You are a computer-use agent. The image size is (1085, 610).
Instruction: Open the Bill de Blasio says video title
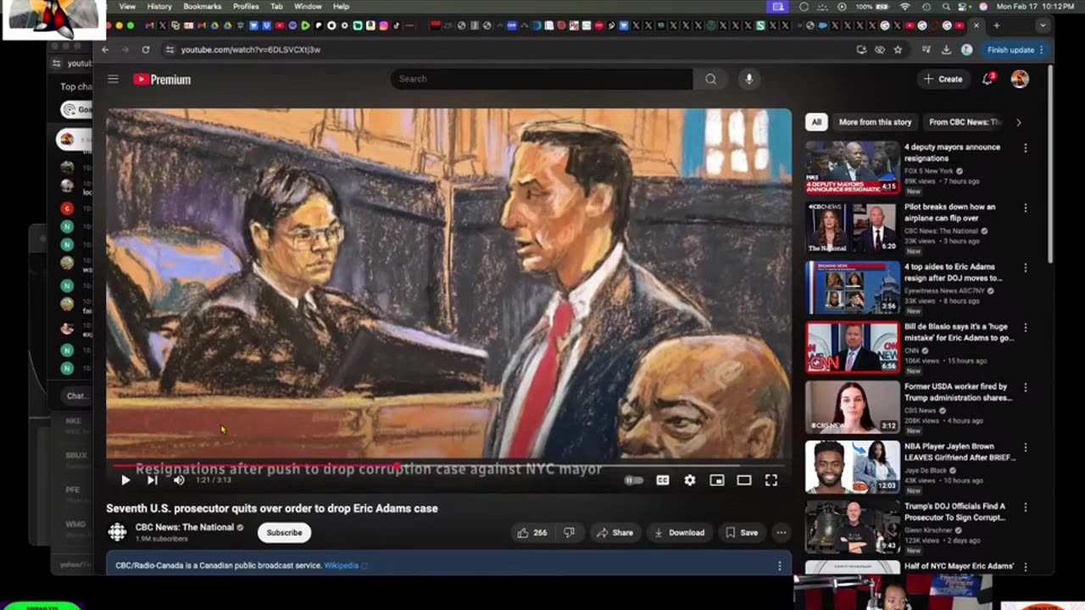[x=959, y=332]
